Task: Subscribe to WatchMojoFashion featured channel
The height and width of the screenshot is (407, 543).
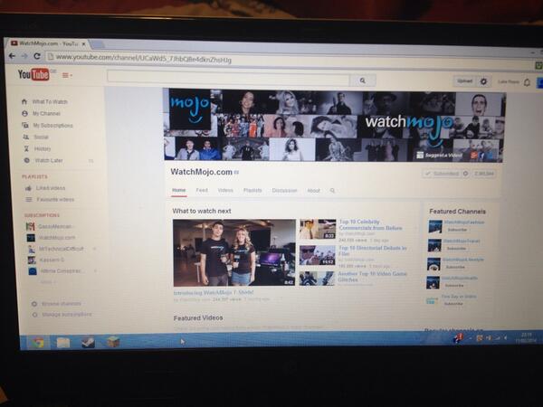Action: [457, 230]
